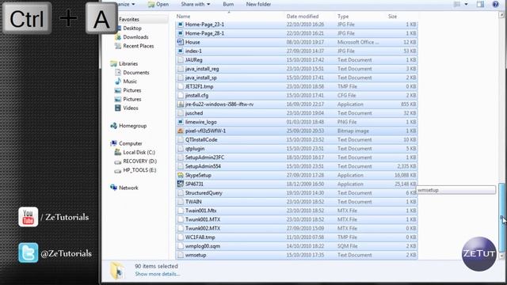This screenshot has height=285, width=507.
Task: Open the RECOVERY (D:) drive icon
Action: pyautogui.click(x=118, y=161)
